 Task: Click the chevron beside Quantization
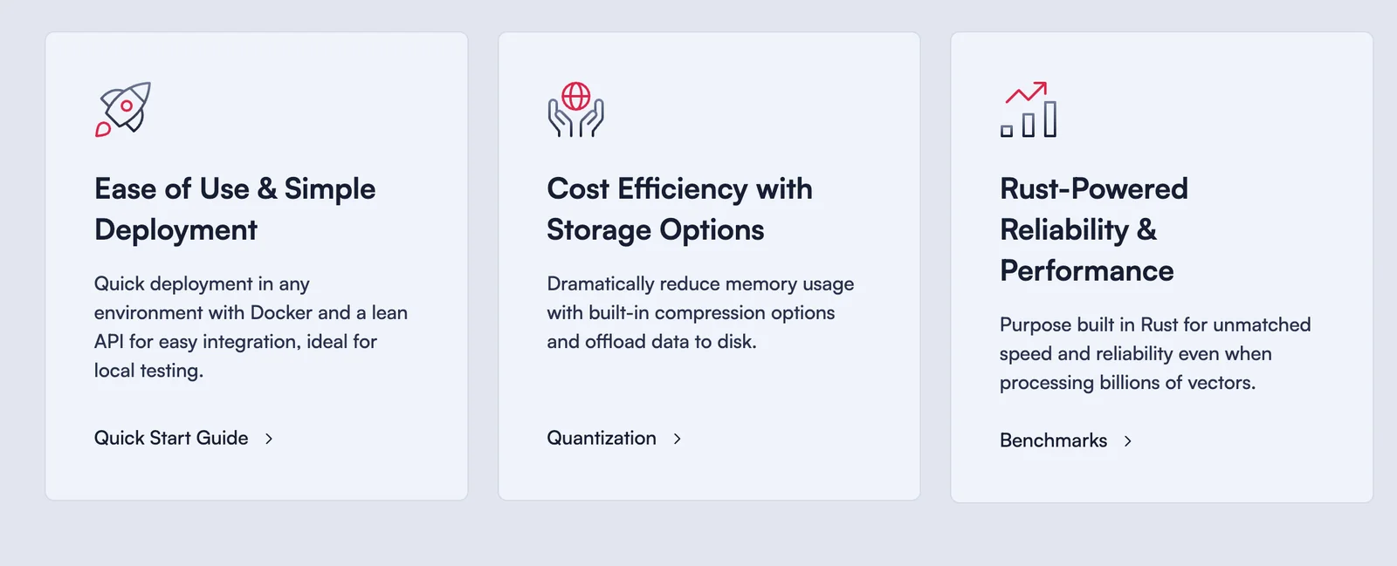pyautogui.click(x=678, y=439)
